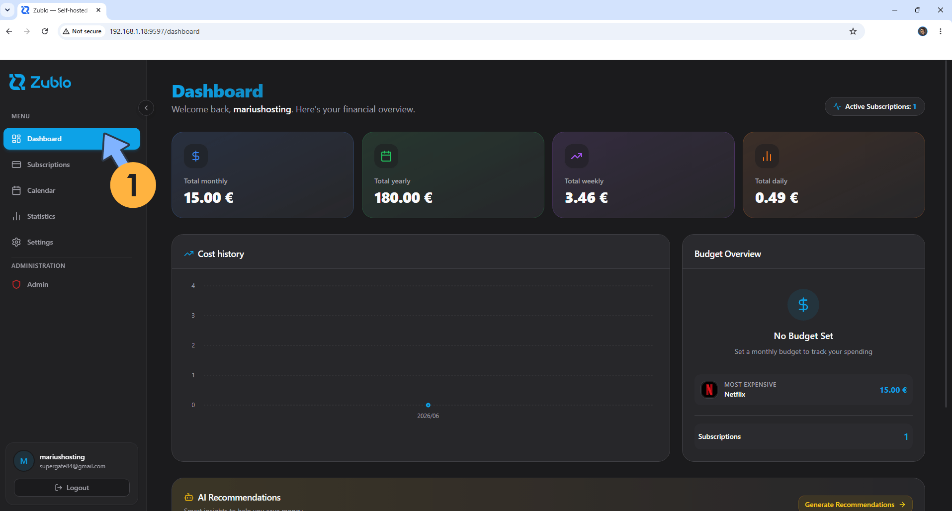Click the bar chart icon on Total daily card
952x511 pixels.
767,156
